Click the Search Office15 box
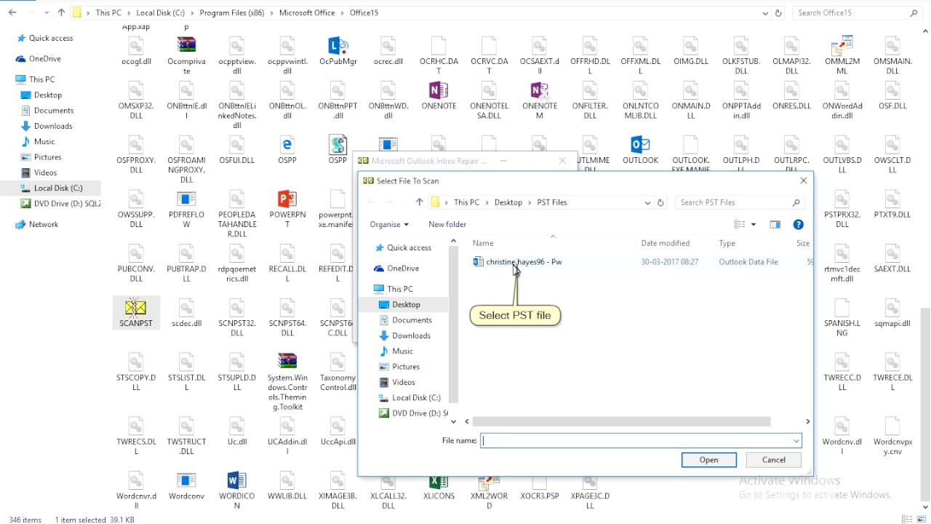 click(858, 12)
